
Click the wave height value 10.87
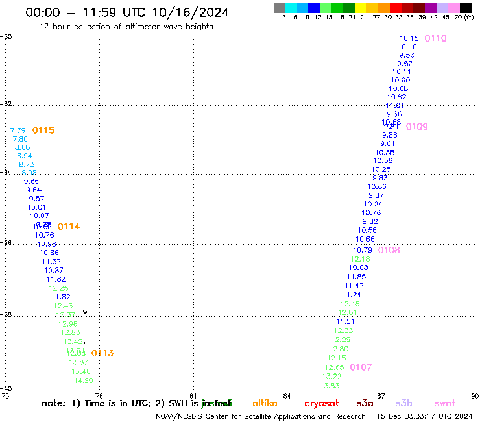(54, 271)
